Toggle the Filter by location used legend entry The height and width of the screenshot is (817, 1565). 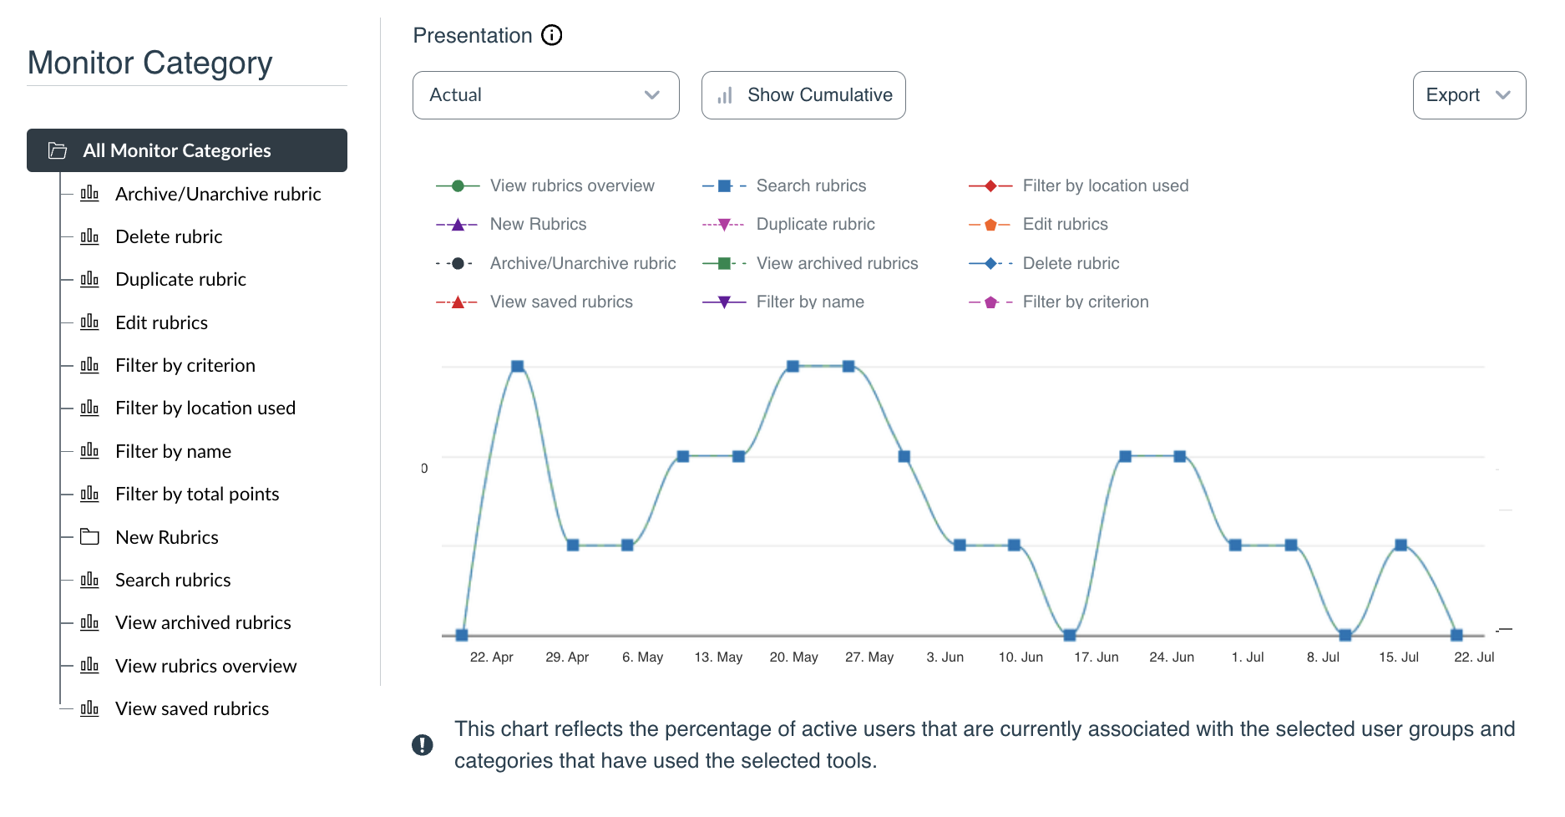1105,185
